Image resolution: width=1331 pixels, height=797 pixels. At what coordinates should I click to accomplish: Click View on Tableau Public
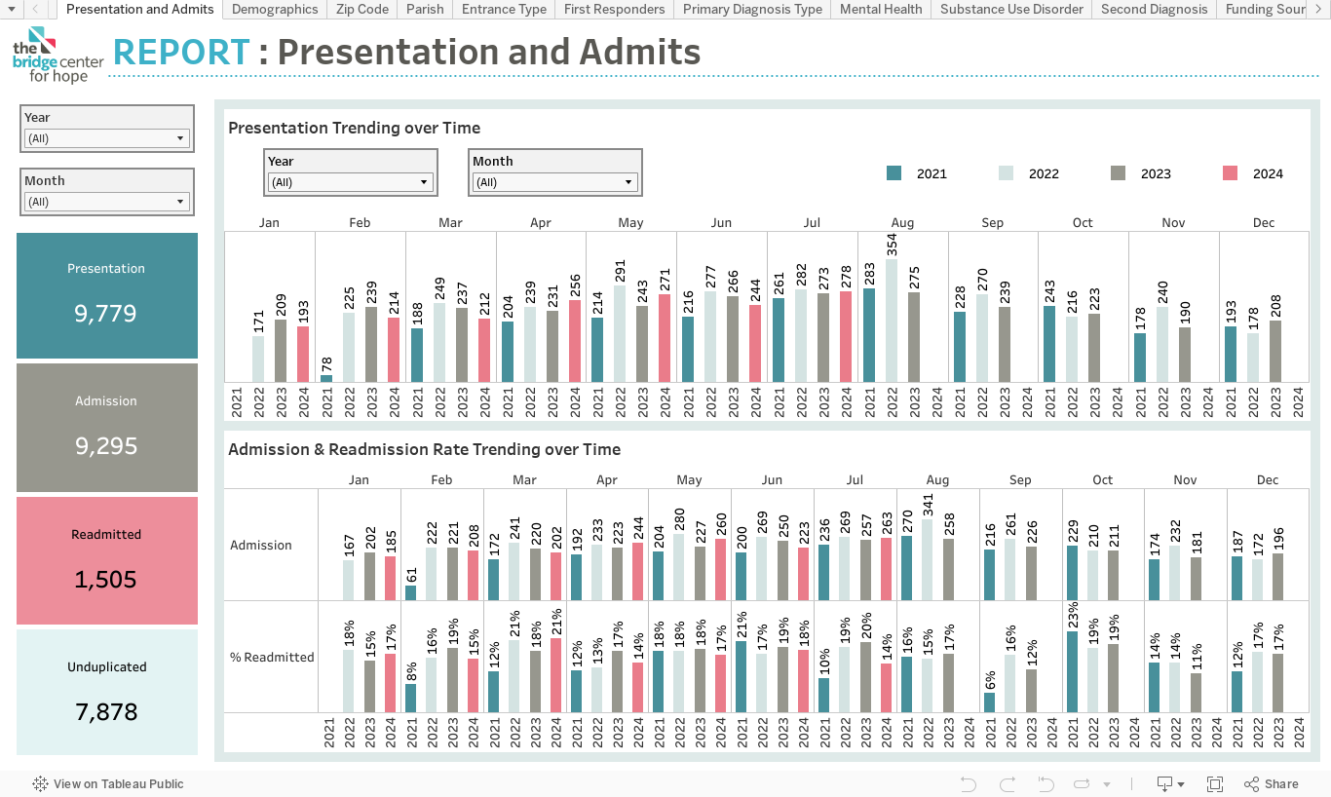pyautogui.click(x=108, y=783)
